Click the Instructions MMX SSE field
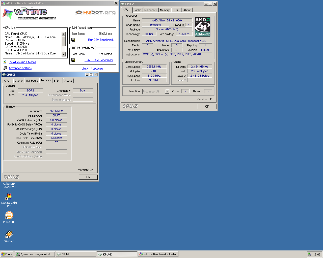This screenshot has height=258, width=323. pos(177,54)
